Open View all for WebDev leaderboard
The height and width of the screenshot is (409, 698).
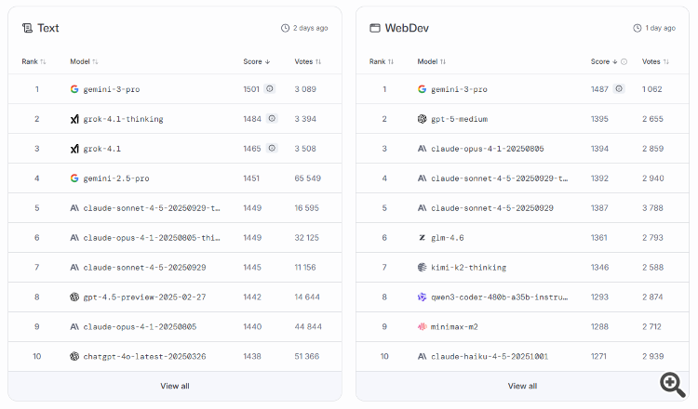(522, 386)
